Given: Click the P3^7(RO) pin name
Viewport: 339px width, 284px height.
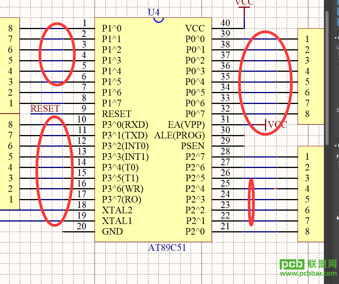Looking at the screenshot, I should coord(122,199).
